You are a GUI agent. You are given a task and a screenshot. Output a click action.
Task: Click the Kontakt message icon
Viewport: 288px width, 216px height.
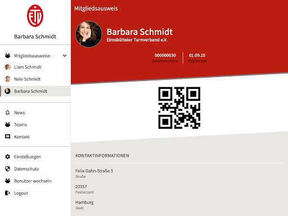[7, 137]
